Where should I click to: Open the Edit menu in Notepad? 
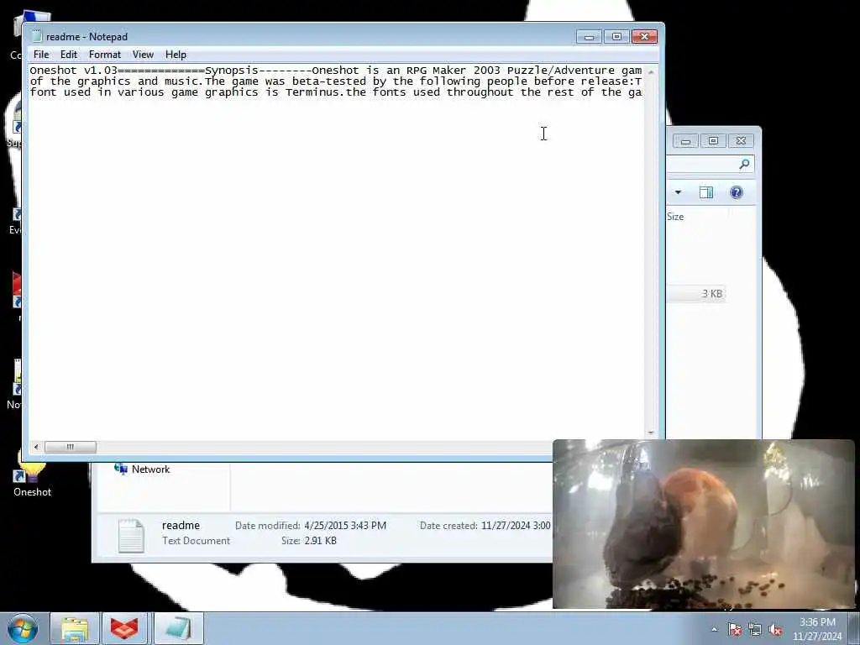[x=69, y=55]
